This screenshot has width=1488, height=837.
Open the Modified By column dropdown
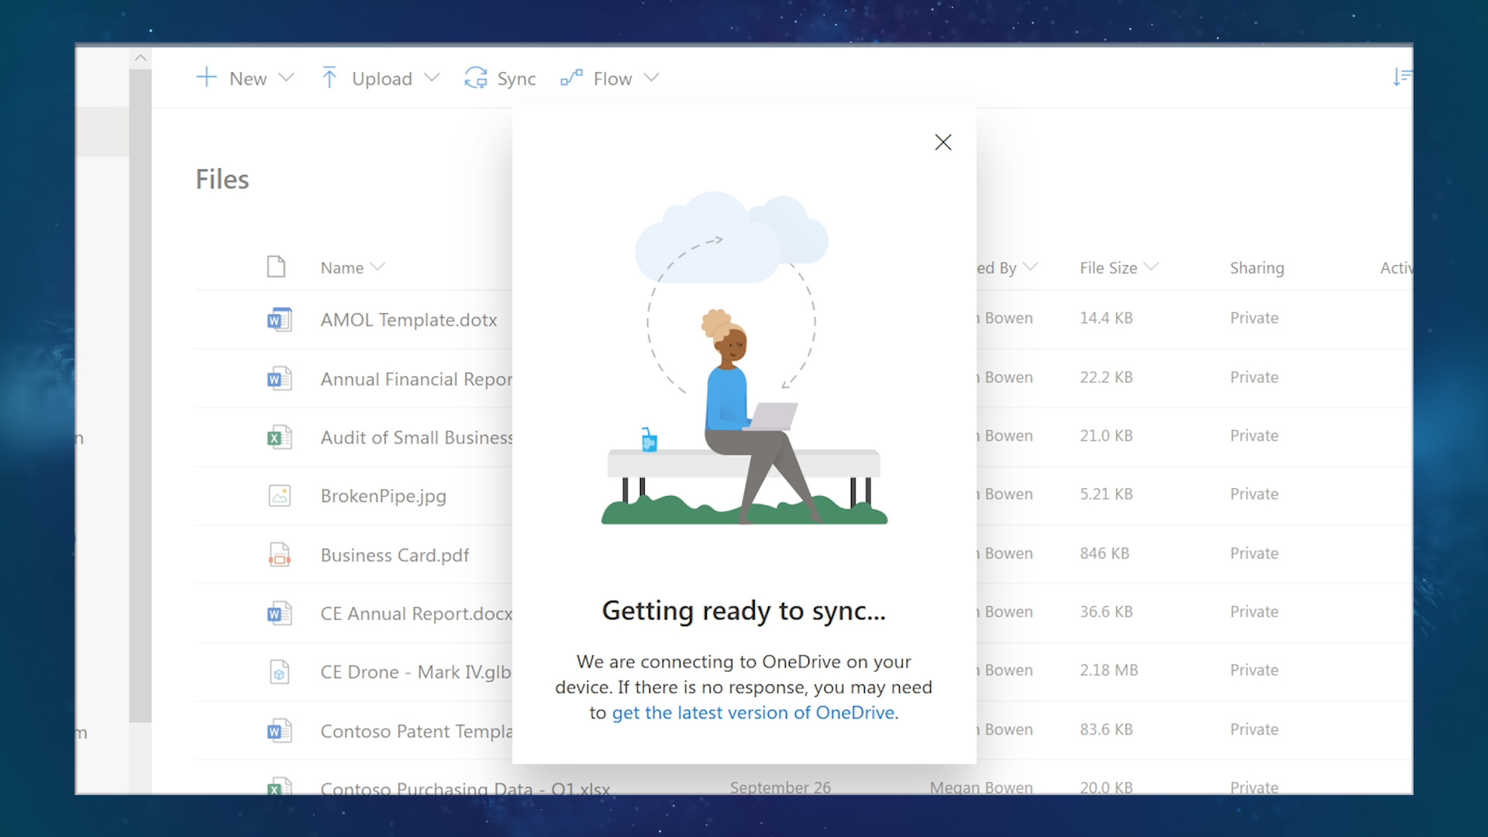1031,267
